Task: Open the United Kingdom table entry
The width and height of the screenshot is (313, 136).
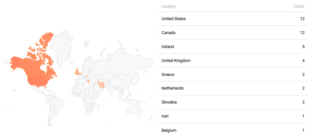Action: click(176, 61)
